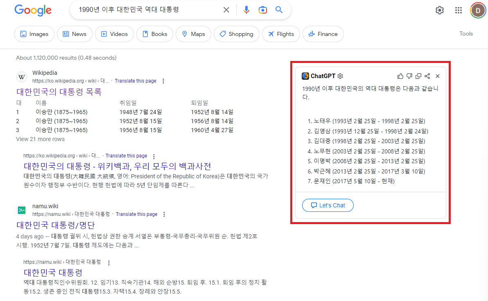
Task: Open Google settings gear icon
Action: click(x=439, y=10)
